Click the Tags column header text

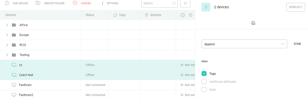(x=122, y=15)
